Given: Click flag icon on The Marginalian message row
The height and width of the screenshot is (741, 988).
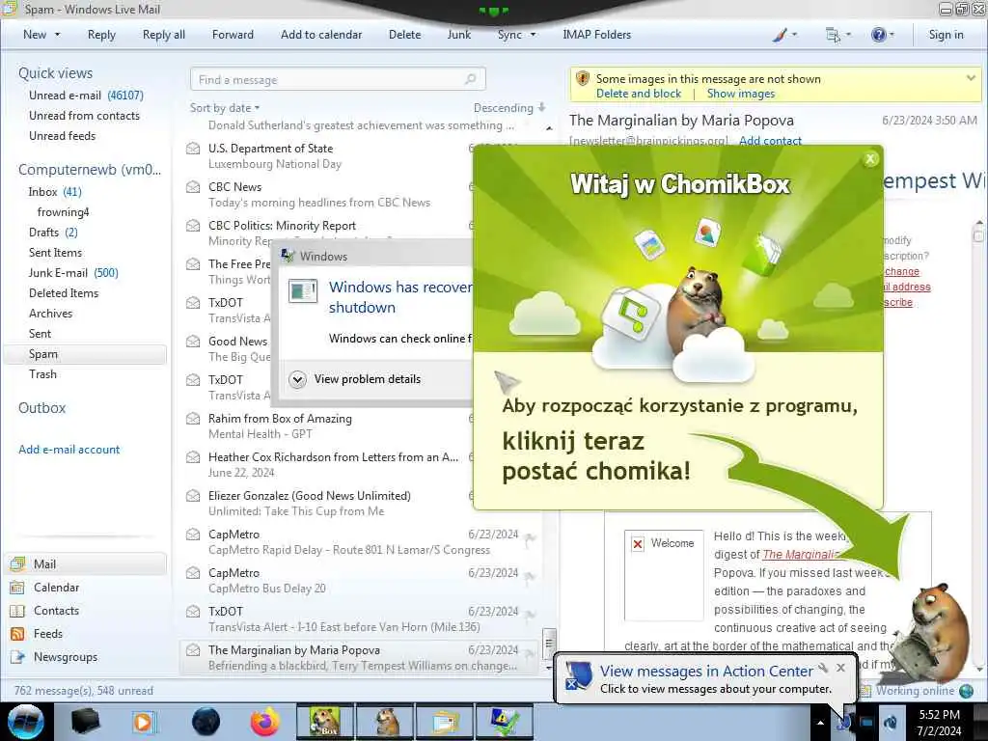Looking at the screenshot, I should pyautogui.click(x=530, y=654).
